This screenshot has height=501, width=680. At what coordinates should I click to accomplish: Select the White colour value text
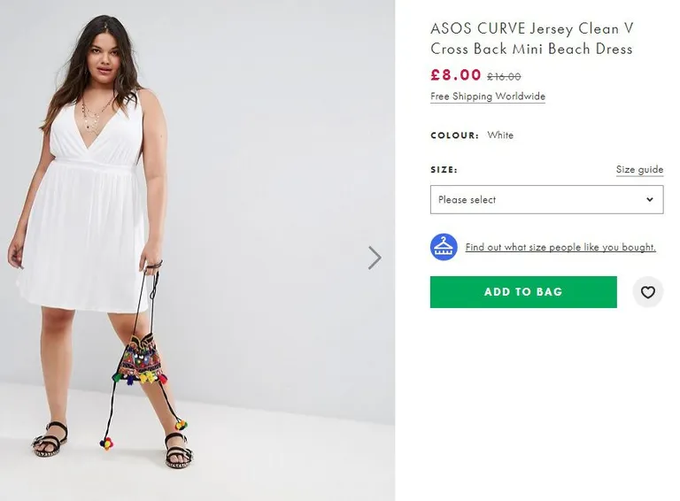500,135
